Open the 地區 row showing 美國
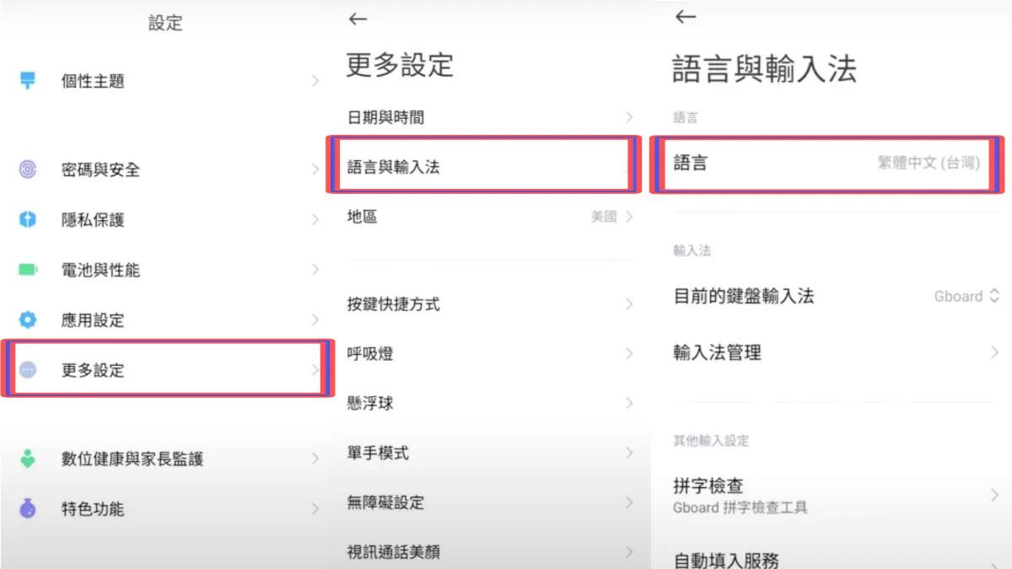This screenshot has height=569, width=1012. pos(489,217)
